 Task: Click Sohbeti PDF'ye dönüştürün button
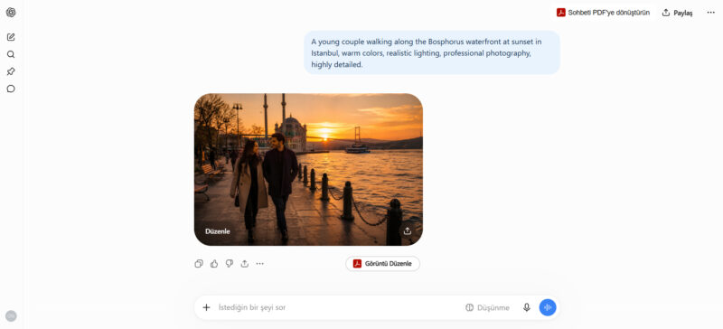tap(603, 13)
